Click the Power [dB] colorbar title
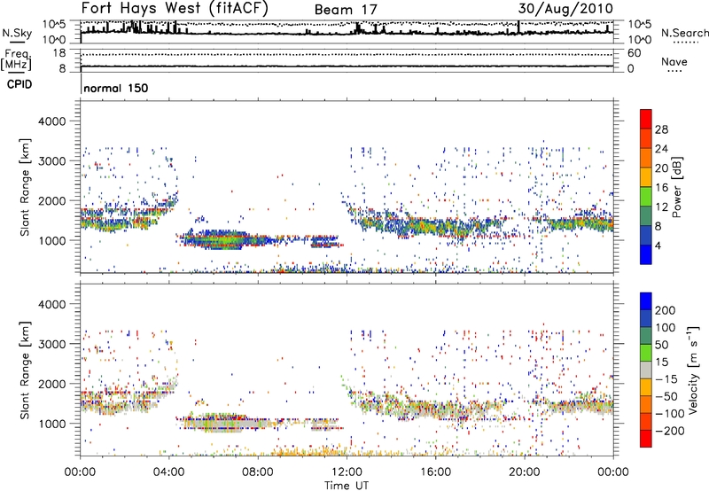The image size is (709, 491). coord(676,187)
